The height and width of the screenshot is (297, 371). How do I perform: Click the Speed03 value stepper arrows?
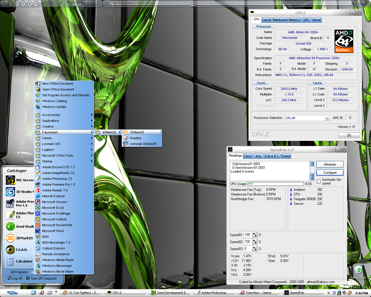pyautogui.click(x=255, y=249)
